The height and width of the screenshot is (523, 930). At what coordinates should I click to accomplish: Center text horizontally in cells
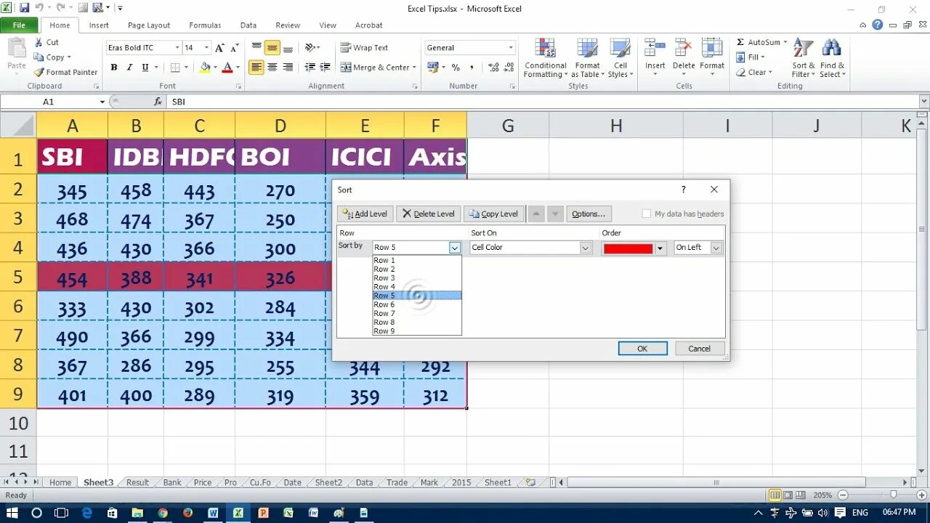tap(272, 67)
